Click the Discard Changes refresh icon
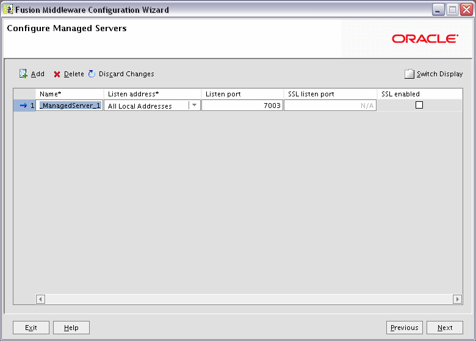Viewport: 476px width, 341px height. pos(92,74)
